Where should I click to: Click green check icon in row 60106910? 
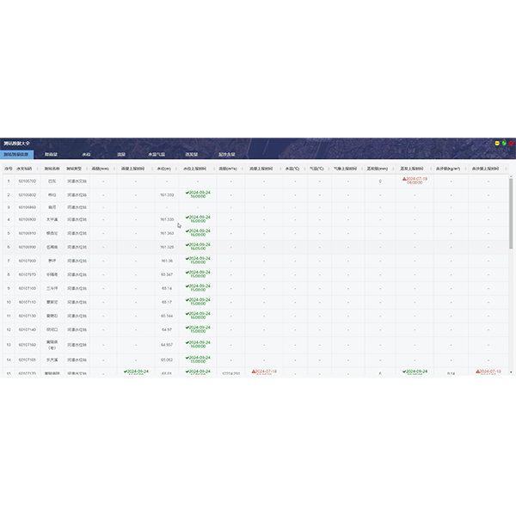coord(187,231)
